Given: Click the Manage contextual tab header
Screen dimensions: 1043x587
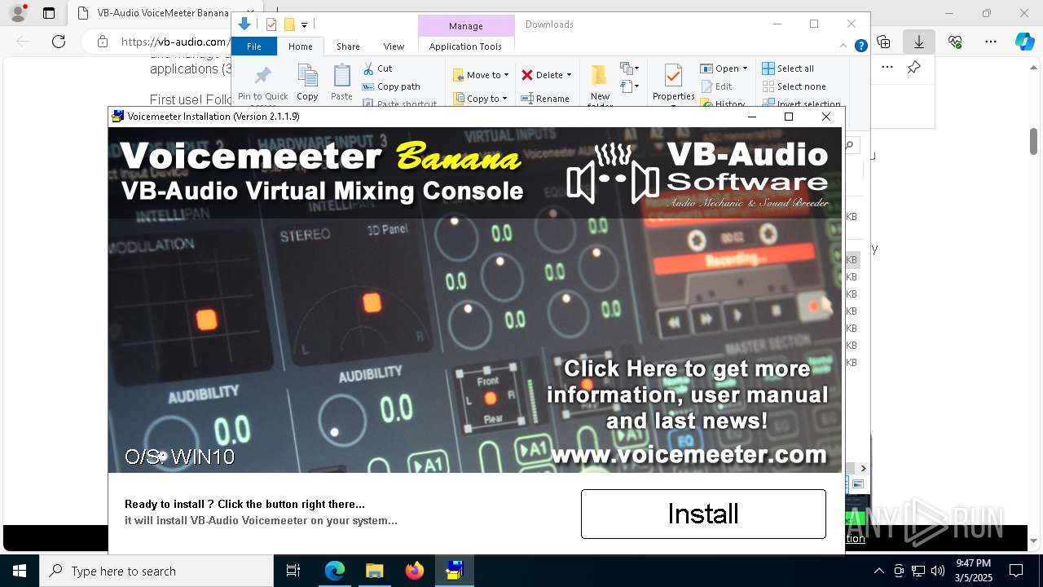Looking at the screenshot, I should 466,26.
